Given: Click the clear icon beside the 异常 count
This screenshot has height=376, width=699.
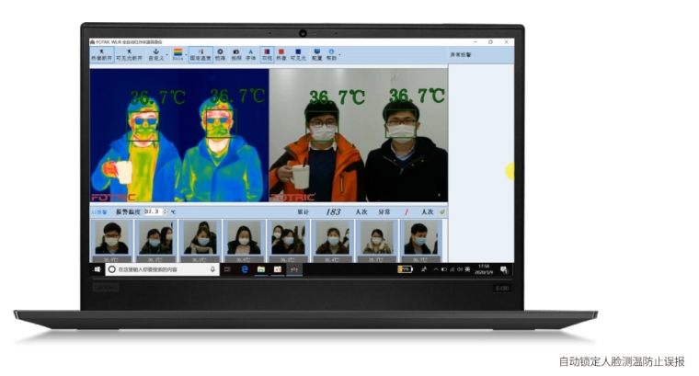Looking at the screenshot, I should [x=442, y=211].
